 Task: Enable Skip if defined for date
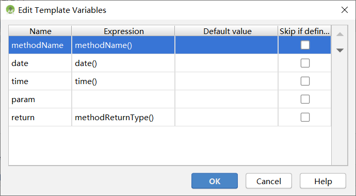(305, 63)
